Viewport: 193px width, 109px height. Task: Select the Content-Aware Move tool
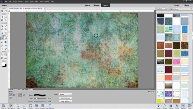[2, 58]
